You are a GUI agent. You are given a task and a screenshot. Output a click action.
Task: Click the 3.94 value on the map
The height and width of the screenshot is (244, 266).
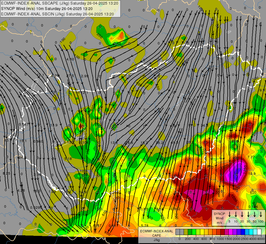[37, 174]
